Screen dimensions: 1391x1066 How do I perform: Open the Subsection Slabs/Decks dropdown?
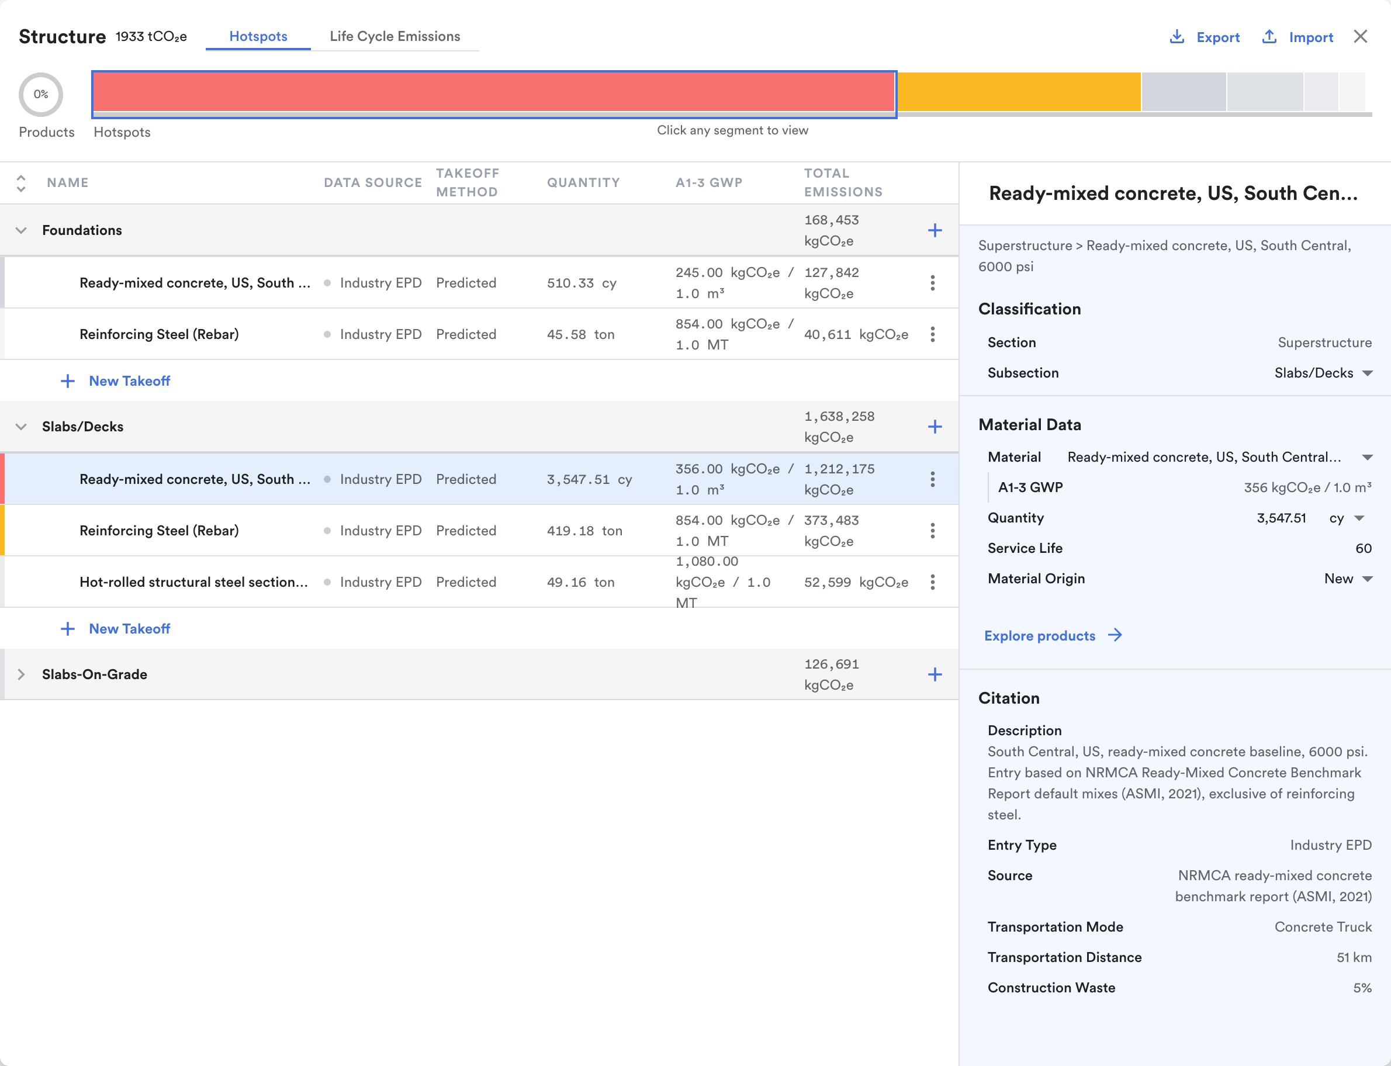pyautogui.click(x=1323, y=373)
